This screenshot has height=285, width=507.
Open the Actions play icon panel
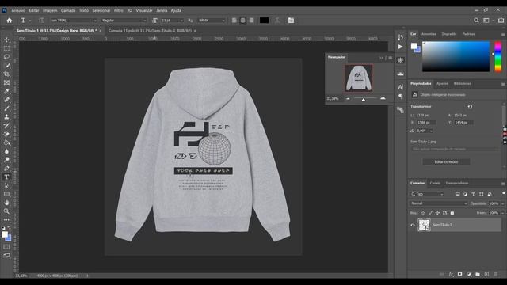coord(401,47)
